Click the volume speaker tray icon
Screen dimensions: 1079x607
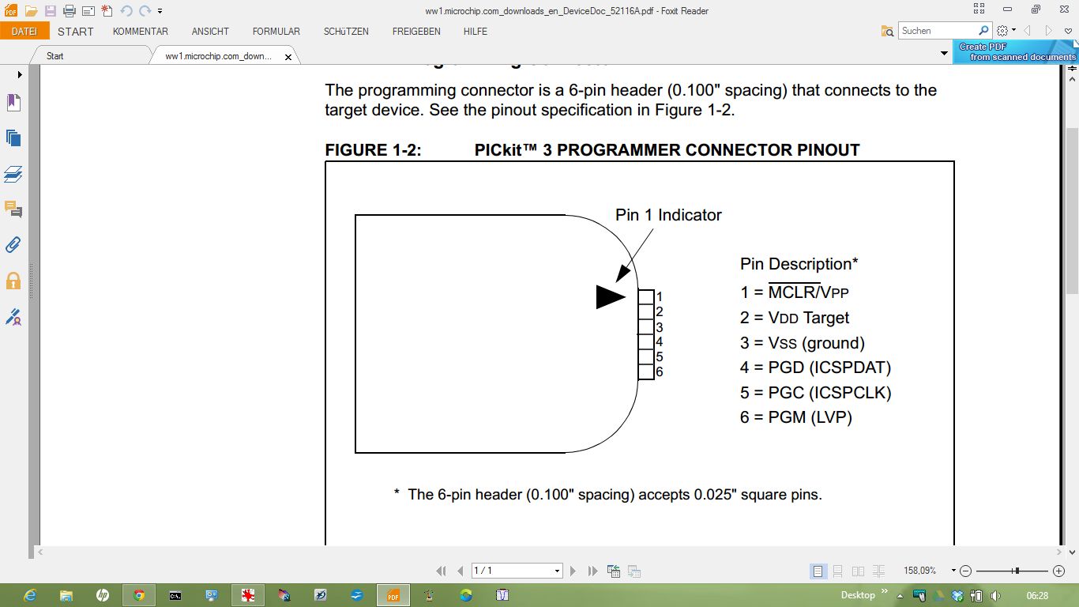995,596
